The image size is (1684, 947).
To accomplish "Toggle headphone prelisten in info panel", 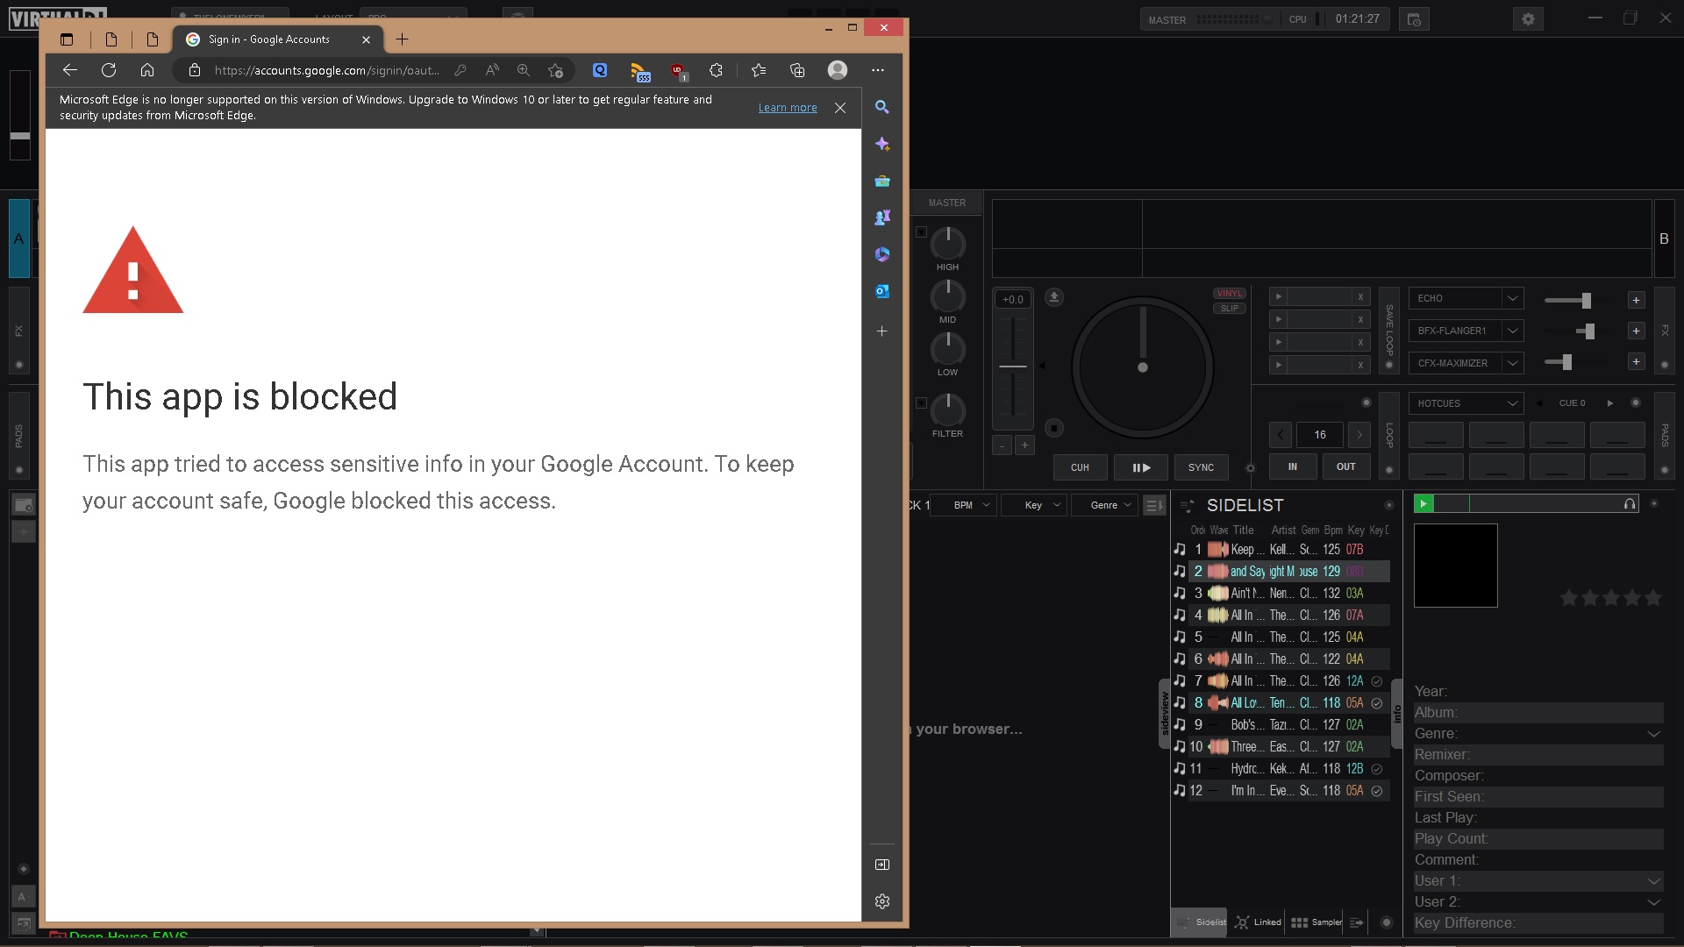I will click(x=1630, y=504).
